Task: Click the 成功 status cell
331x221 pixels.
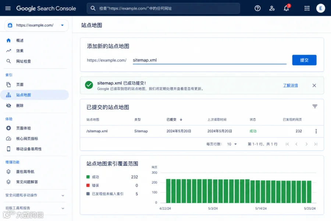Action: 253,131
